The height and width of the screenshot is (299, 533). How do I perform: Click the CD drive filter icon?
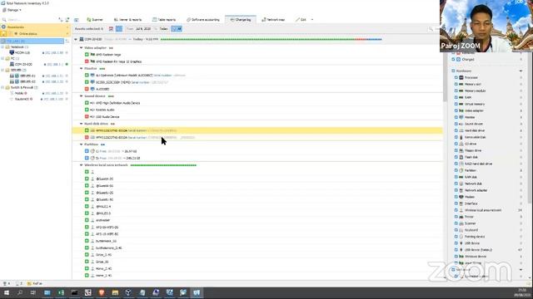tap(461, 144)
